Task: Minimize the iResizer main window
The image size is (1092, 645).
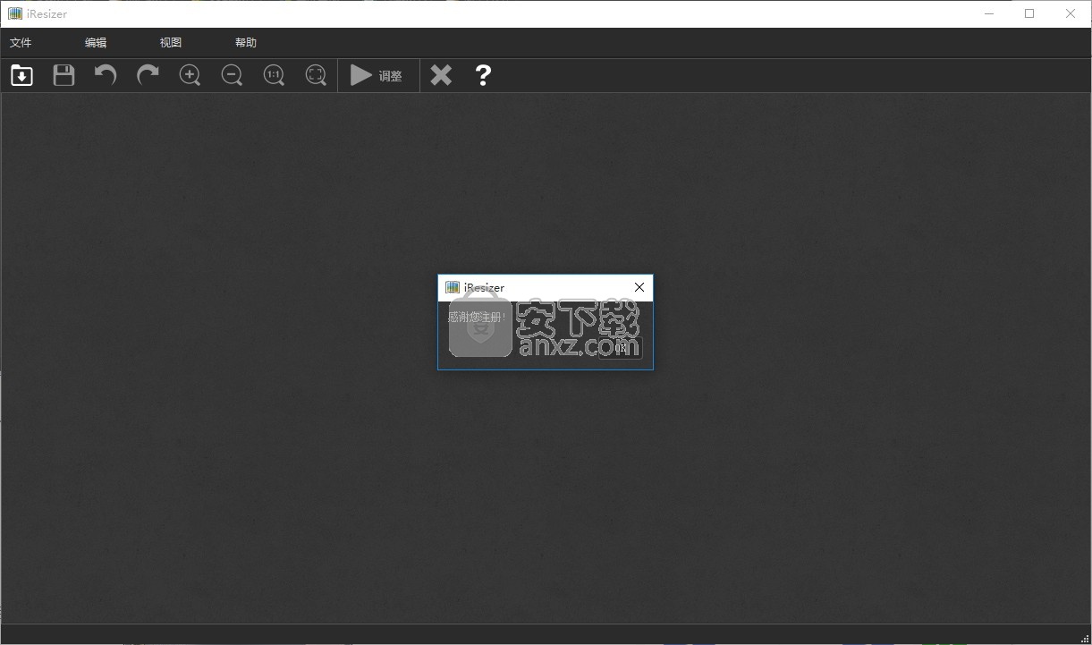Action: point(989,13)
